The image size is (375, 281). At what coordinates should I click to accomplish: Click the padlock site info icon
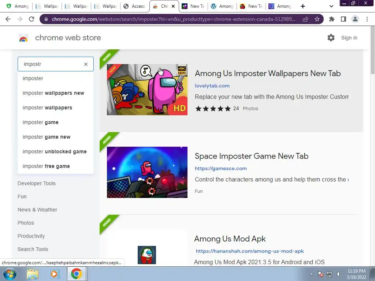[46, 19]
